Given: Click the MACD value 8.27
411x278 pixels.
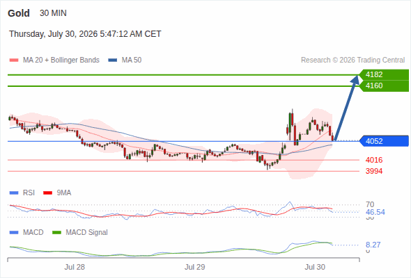Looking at the screenshot, I should (373, 245).
